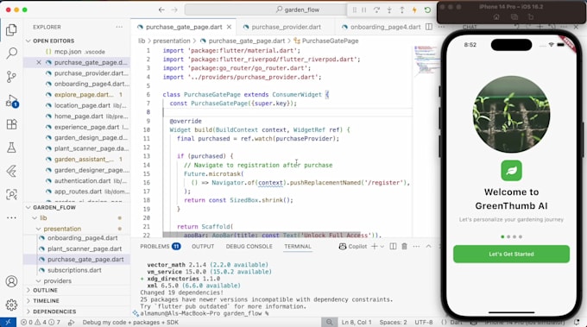Click the Copilot button in terminal panel
Screen dimensions: 587x327
[x=353, y=246]
